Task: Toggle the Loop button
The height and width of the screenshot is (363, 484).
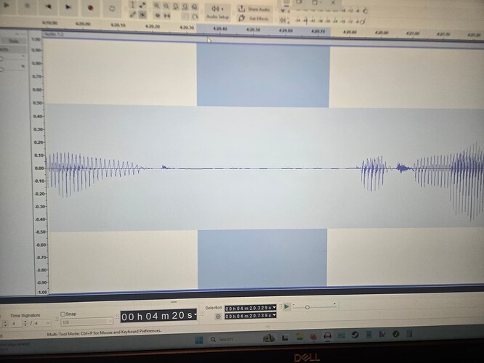Action: pos(113,9)
